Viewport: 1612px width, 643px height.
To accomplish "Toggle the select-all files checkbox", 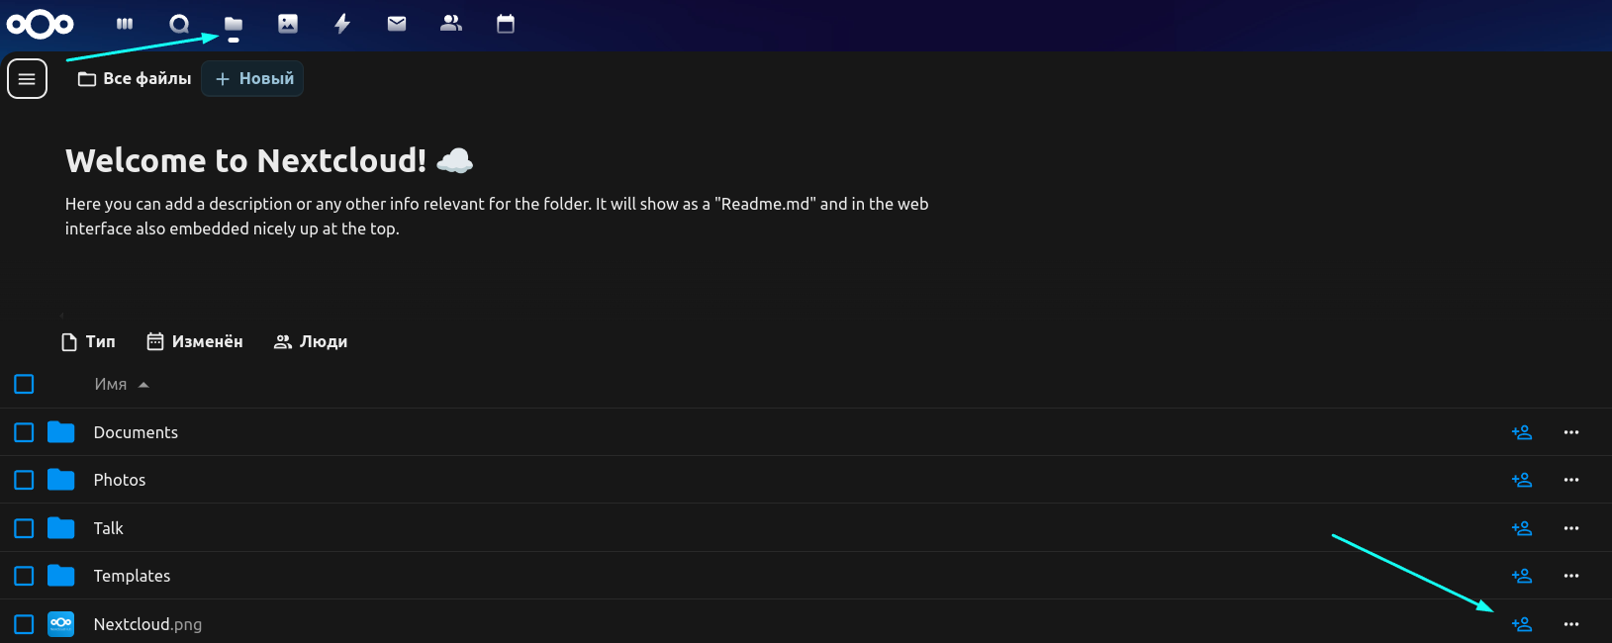I will (x=25, y=384).
